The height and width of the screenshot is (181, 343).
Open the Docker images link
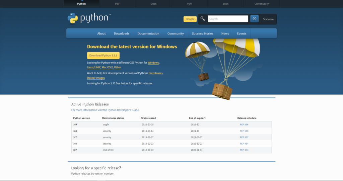pyautogui.click(x=96, y=78)
